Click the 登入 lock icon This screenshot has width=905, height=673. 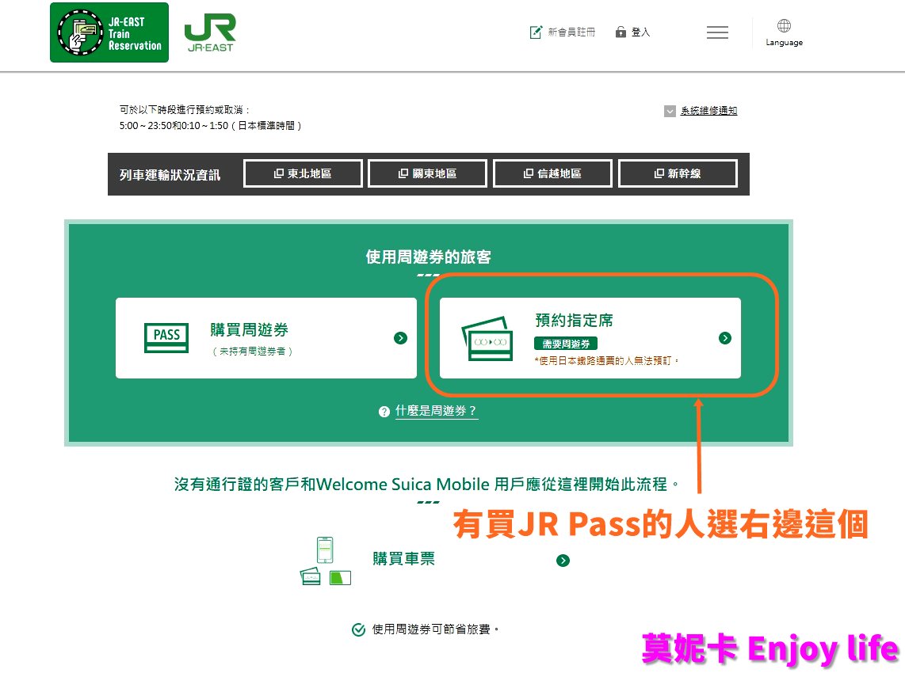pyautogui.click(x=621, y=32)
